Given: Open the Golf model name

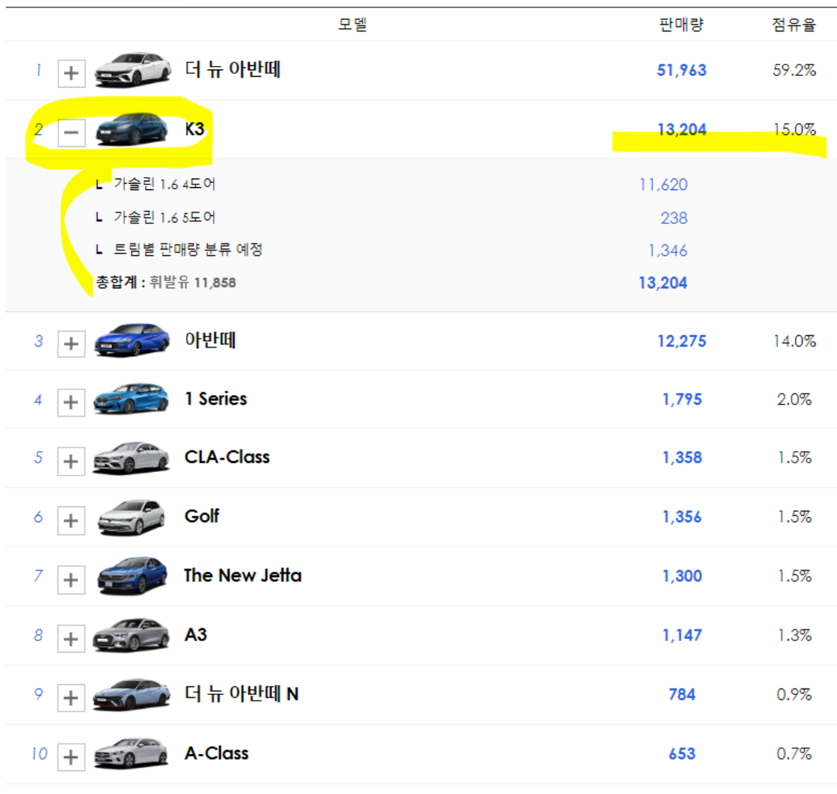Looking at the screenshot, I should click(202, 516).
